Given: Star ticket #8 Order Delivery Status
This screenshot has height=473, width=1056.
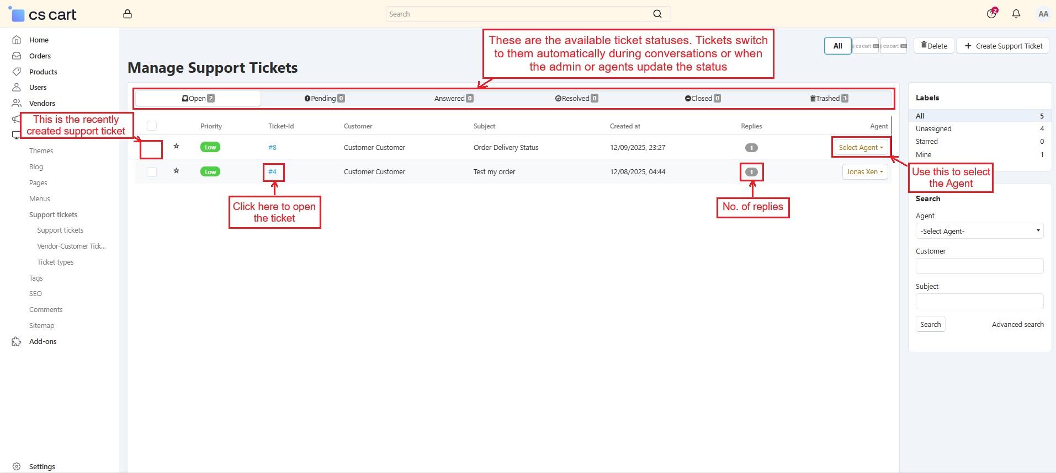Looking at the screenshot, I should coord(176,147).
